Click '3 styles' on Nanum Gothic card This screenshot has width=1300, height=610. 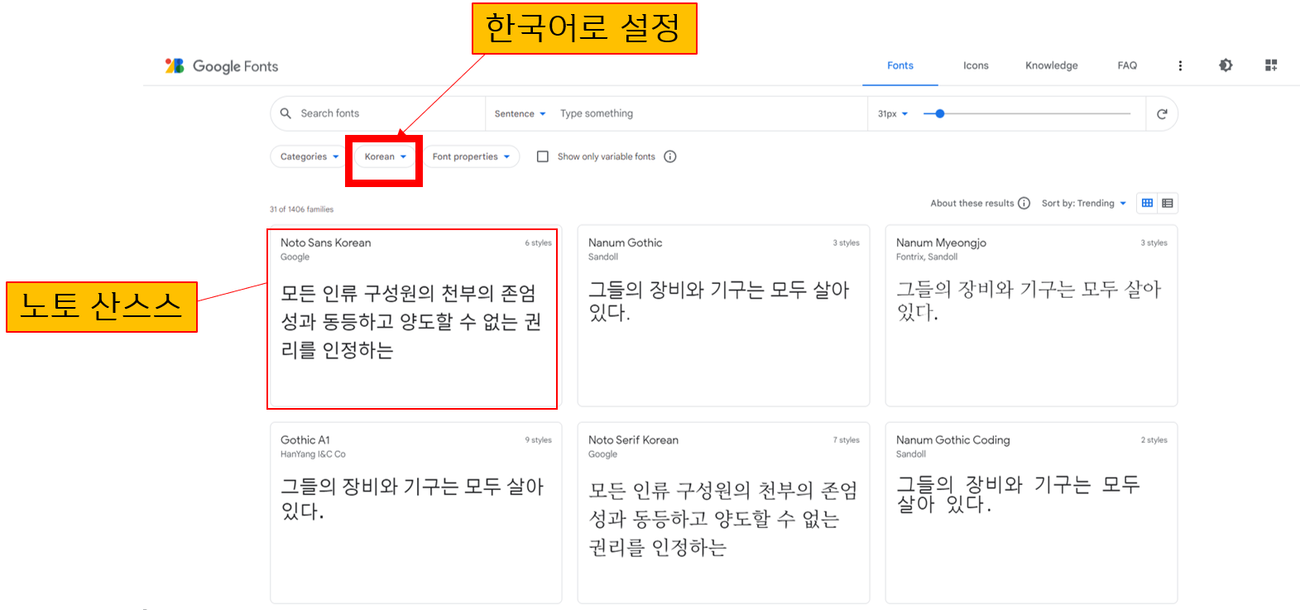846,243
